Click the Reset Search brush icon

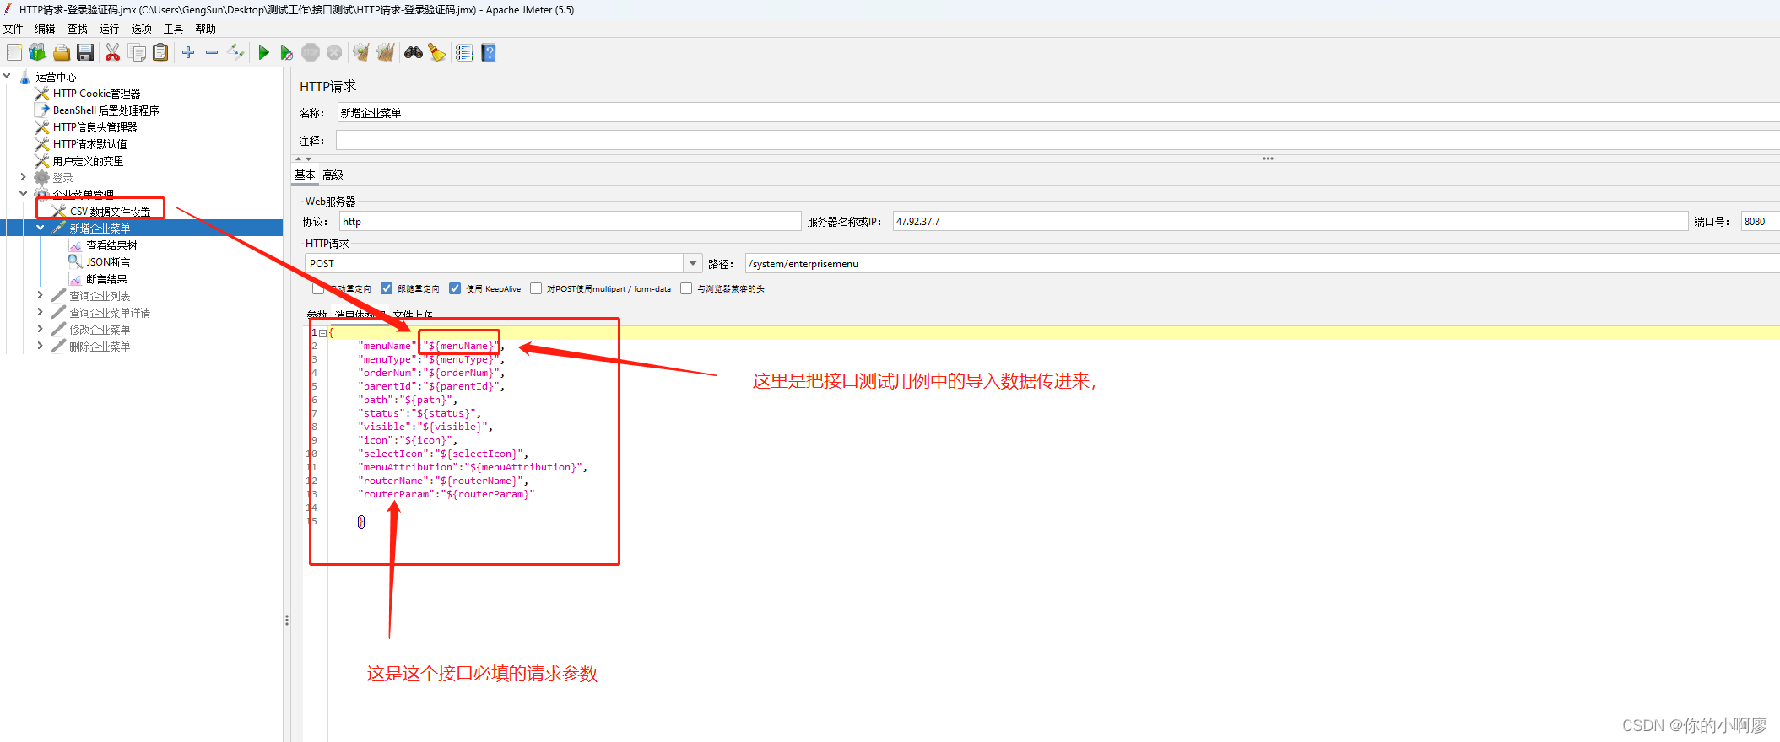pyautogui.click(x=437, y=52)
